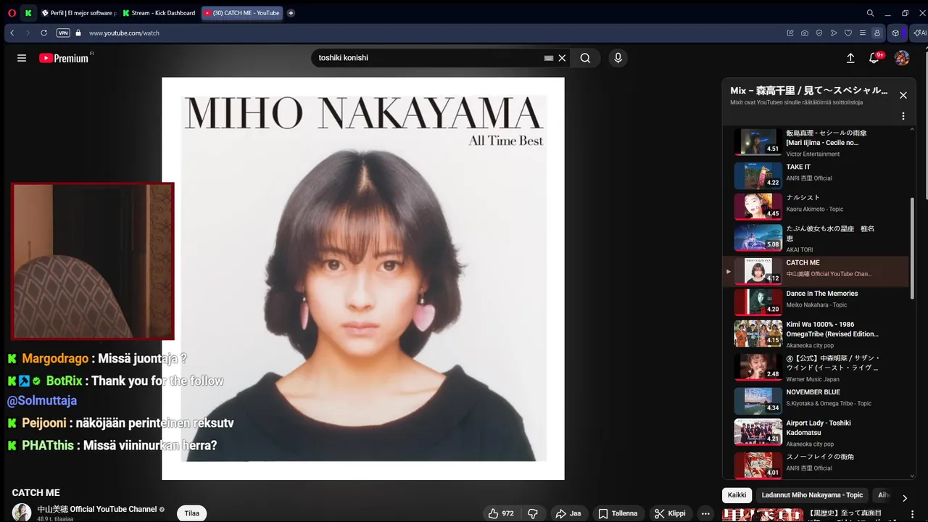Save video with the Tallenna button
The height and width of the screenshot is (522, 928).
coord(618,513)
